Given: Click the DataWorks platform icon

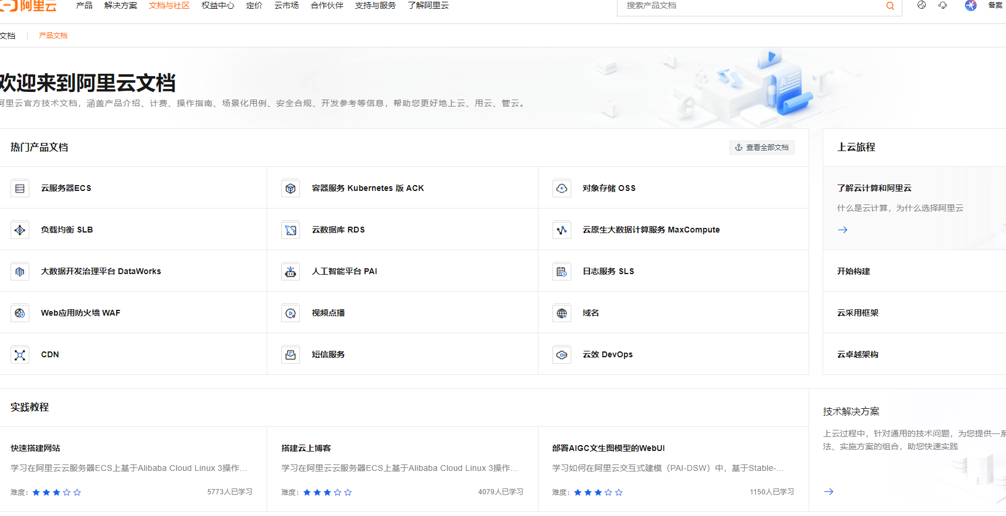Looking at the screenshot, I should pyautogui.click(x=20, y=271).
